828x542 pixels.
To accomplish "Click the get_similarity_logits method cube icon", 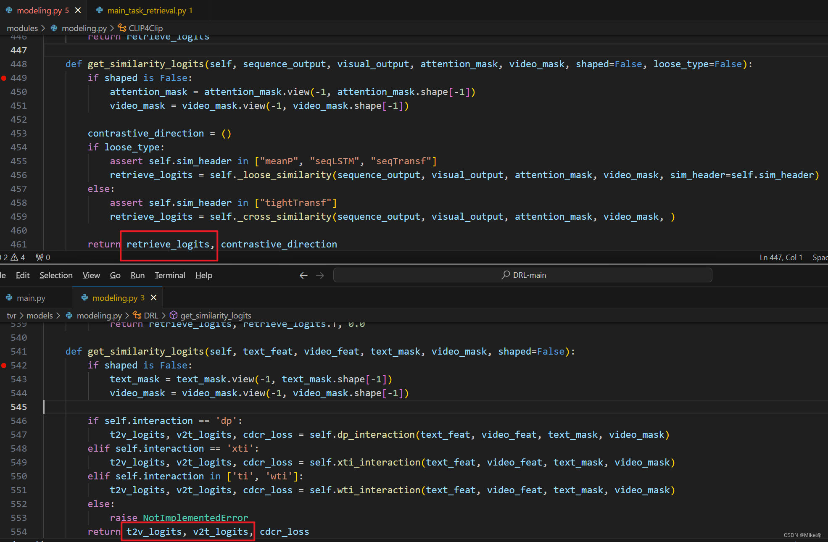I will [x=174, y=315].
